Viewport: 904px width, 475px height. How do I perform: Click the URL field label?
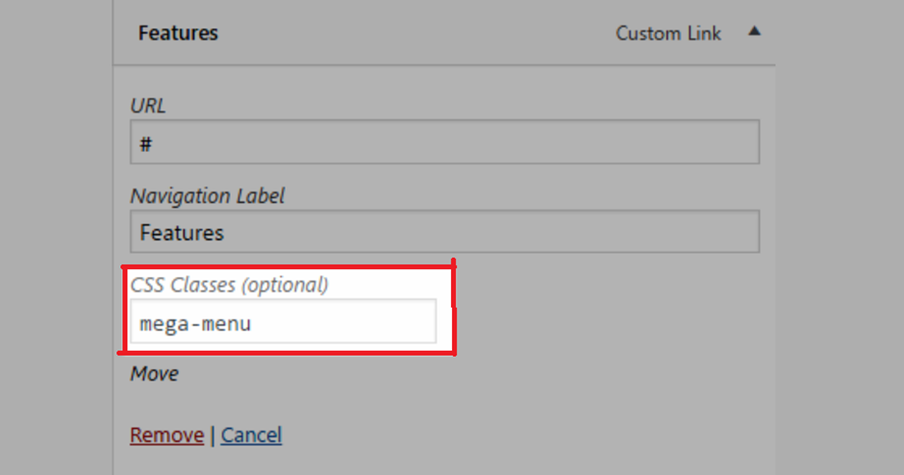[x=148, y=106]
